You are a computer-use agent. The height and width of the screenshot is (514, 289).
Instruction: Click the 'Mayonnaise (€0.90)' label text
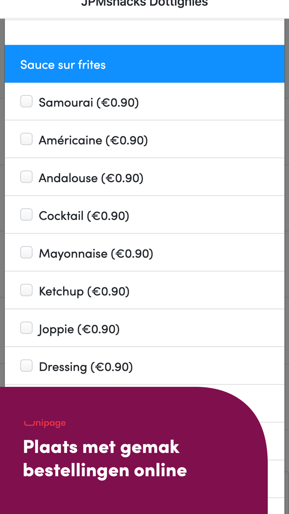96,254
